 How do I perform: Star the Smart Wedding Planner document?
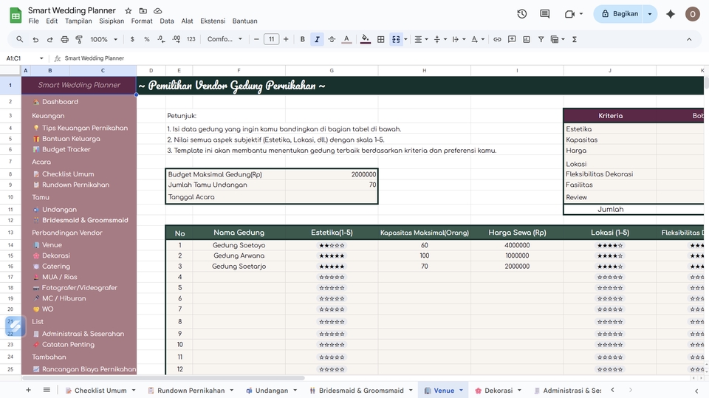click(x=129, y=10)
